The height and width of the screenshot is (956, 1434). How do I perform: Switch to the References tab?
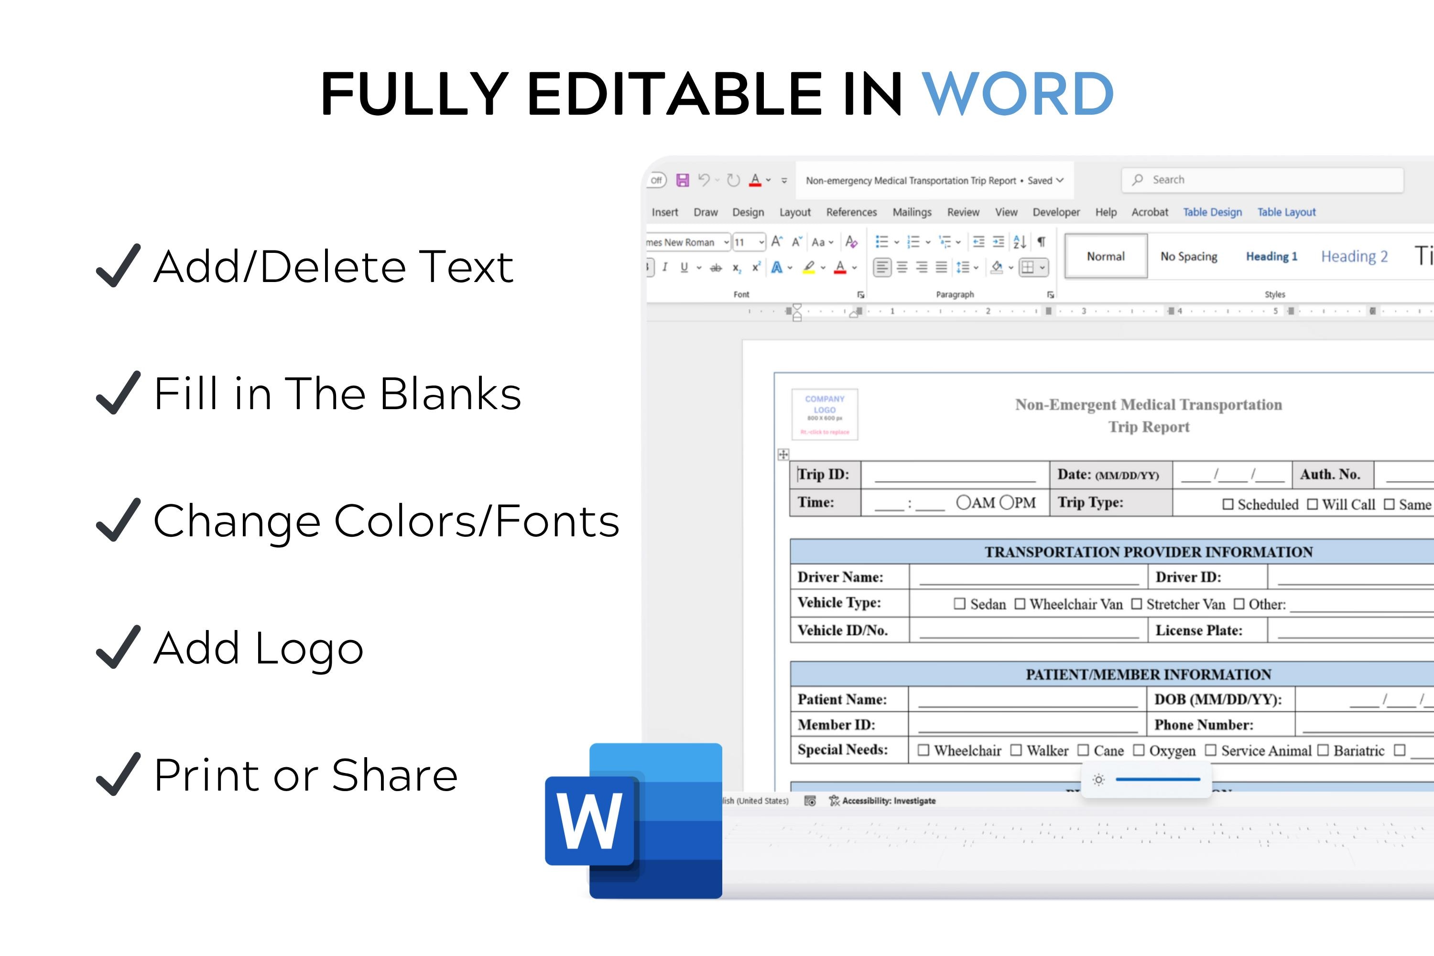[851, 212]
